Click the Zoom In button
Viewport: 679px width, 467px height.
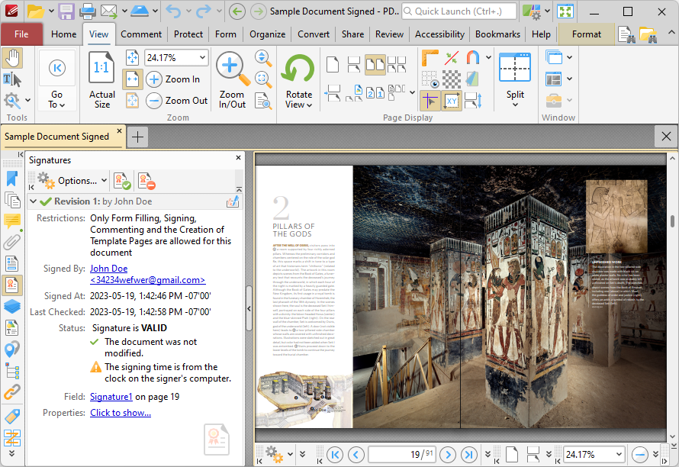(172, 79)
